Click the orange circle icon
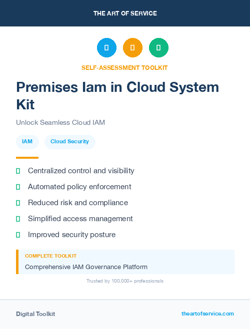 coord(133,47)
